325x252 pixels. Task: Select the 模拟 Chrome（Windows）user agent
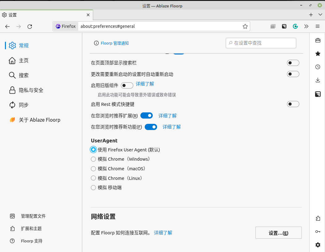93,159
